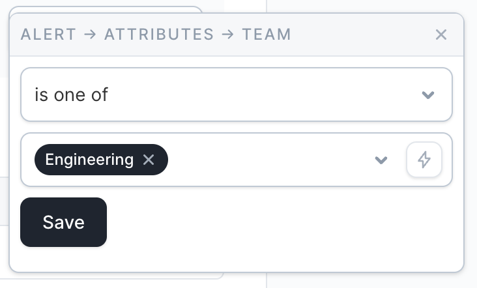
Task: Click the ALERT breadcrumb segment
Action: [48, 35]
